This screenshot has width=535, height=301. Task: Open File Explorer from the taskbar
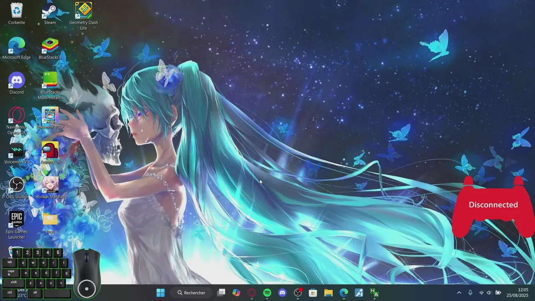click(x=329, y=293)
